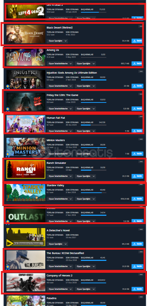The width and height of the screenshot is (147, 306).
Task: Expand Oyun İçeriğim dropdown for Black Desert
Action: point(57,41)
